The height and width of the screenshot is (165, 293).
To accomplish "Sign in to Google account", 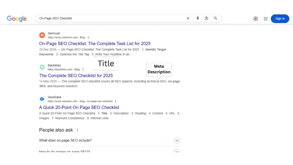I will [x=280, y=19].
